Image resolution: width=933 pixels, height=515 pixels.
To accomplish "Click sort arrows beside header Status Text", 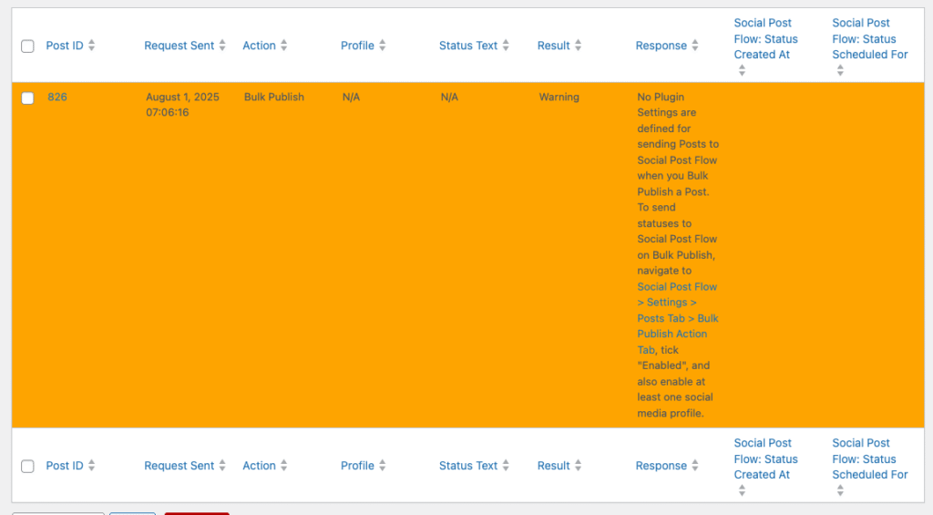I will [x=506, y=46].
